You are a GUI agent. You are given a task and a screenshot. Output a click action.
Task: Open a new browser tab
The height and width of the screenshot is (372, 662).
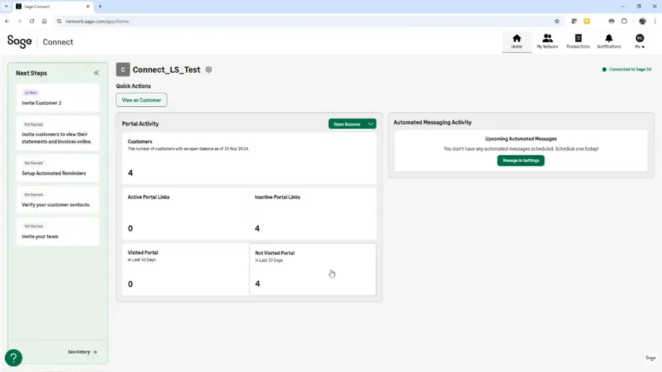click(x=100, y=6)
